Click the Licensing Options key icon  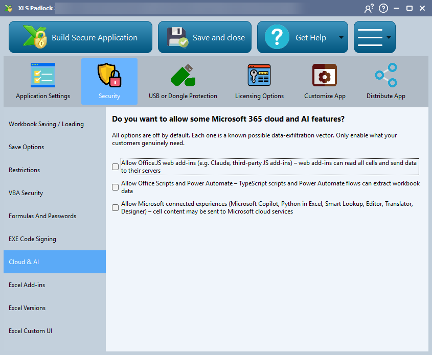[259, 75]
